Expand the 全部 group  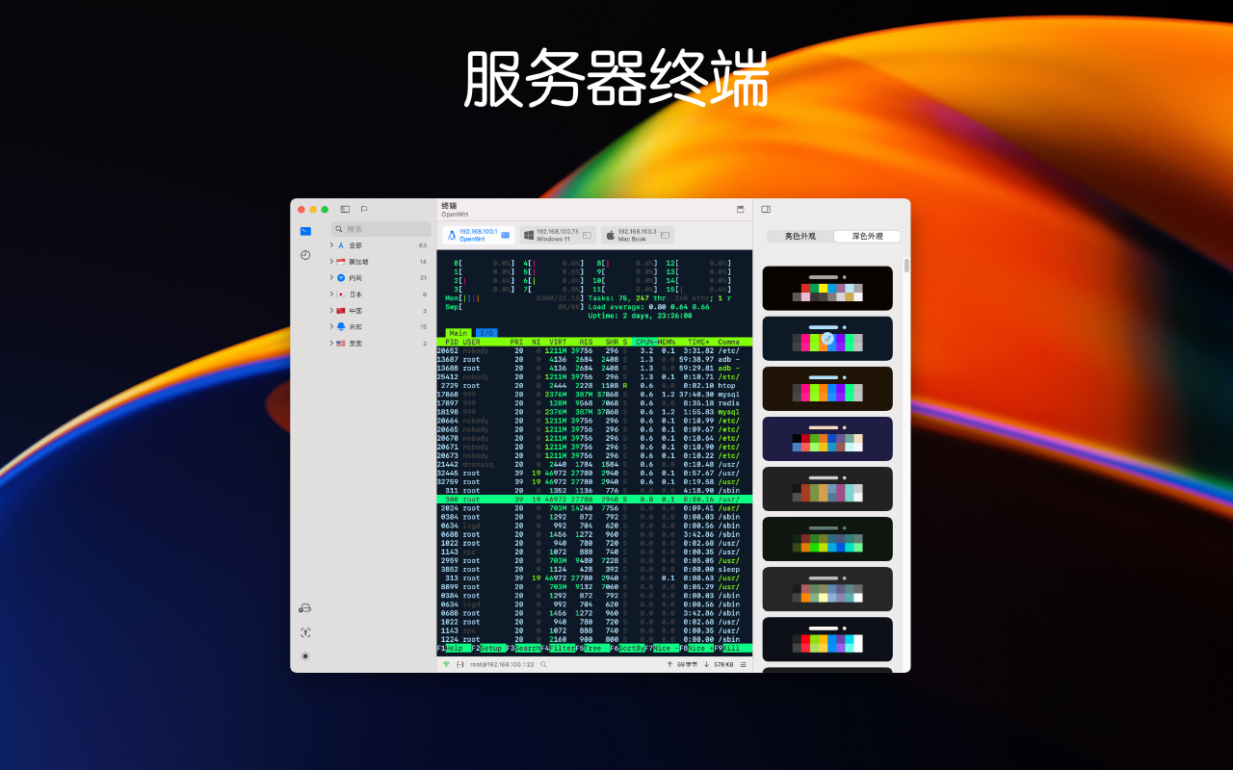click(x=331, y=245)
